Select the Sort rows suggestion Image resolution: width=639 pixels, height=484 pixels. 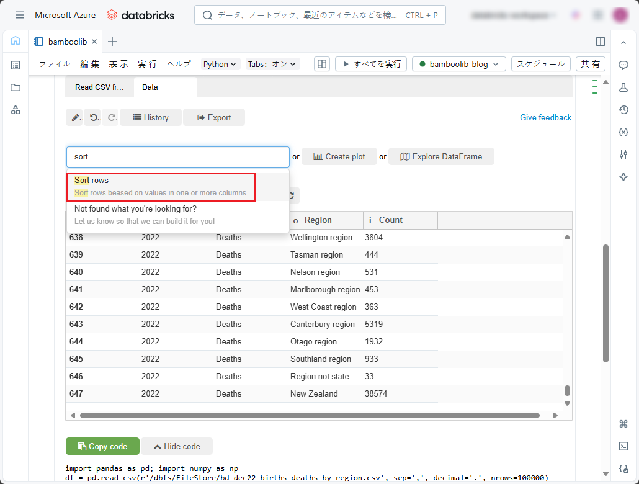tap(161, 186)
